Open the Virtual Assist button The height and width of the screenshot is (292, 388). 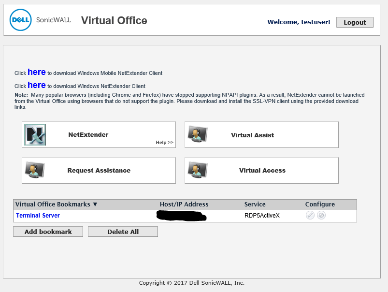pos(261,135)
